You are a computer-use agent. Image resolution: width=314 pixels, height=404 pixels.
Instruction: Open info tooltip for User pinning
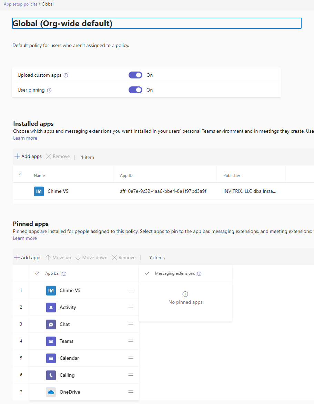pyautogui.click(x=49, y=90)
